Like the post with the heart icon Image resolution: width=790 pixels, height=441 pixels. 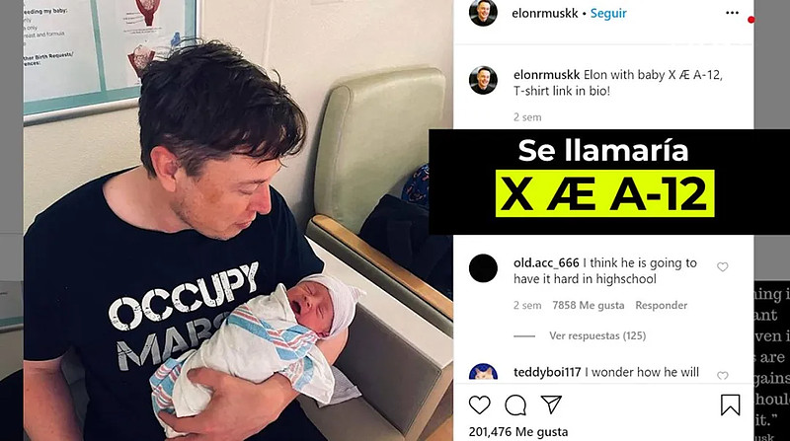479,404
